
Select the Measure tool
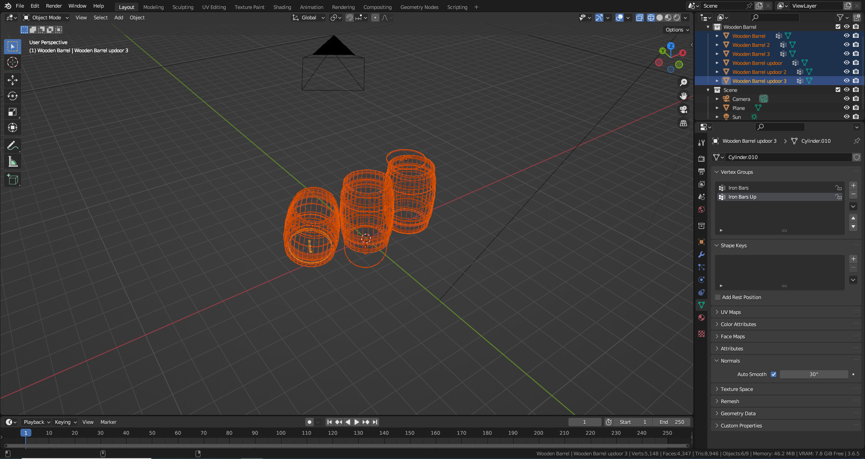13,161
